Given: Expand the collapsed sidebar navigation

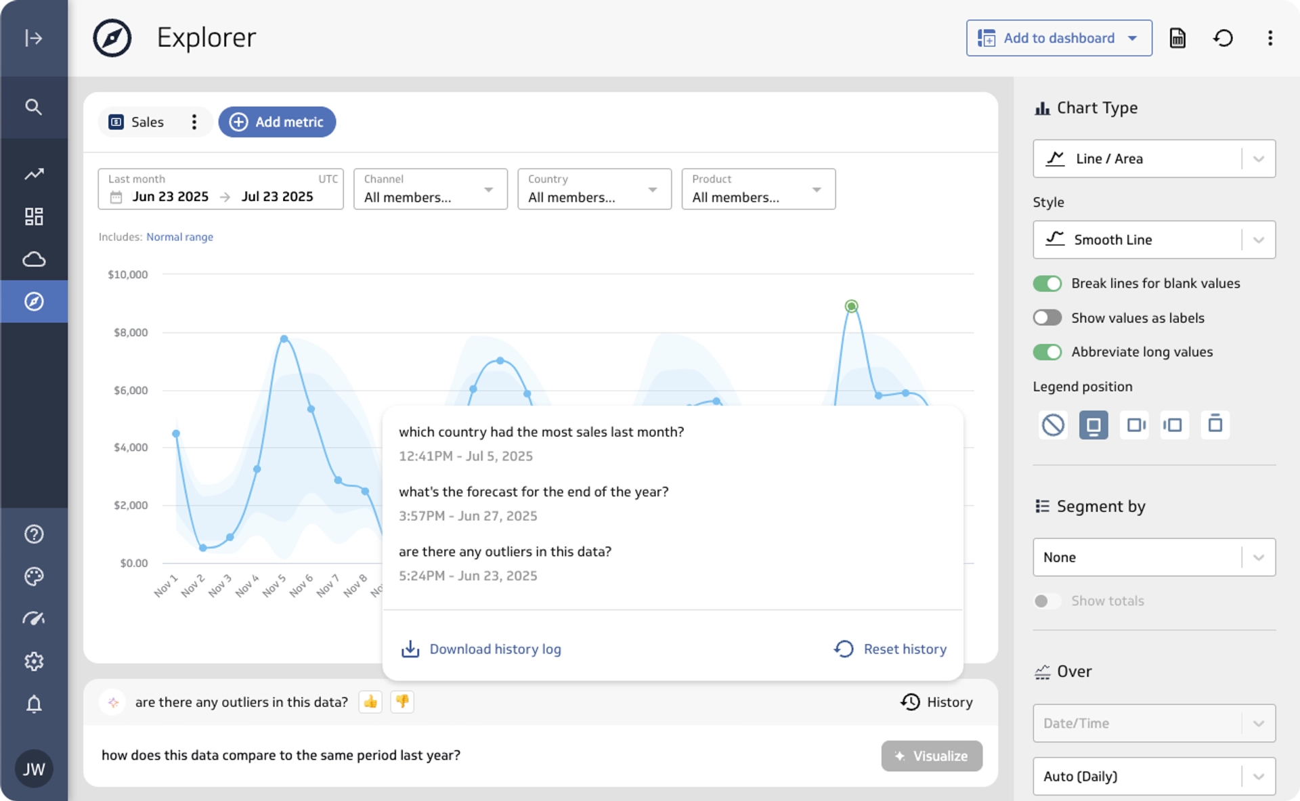Looking at the screenshot, I should pyautogui.click(x=33, y=38).
